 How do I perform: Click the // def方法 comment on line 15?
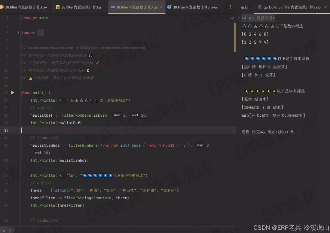pyautogui.click(x=41, y=108)
